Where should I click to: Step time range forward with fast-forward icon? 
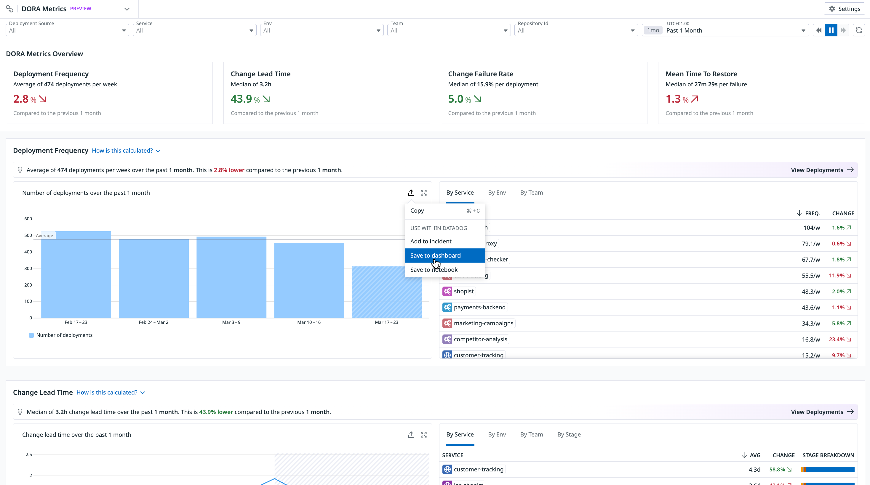click(843, 30)
